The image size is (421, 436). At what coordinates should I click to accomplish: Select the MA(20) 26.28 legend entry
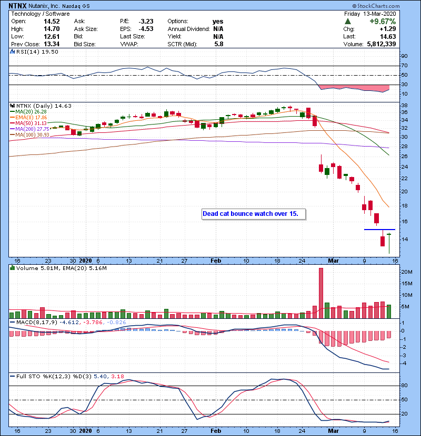pyautogui.click(x=28, y=112)
